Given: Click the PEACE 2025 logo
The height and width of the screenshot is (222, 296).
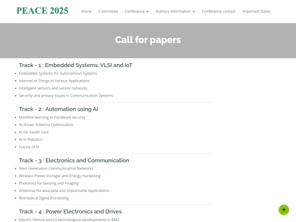Looking at the screenshot, I should point(42,10).
